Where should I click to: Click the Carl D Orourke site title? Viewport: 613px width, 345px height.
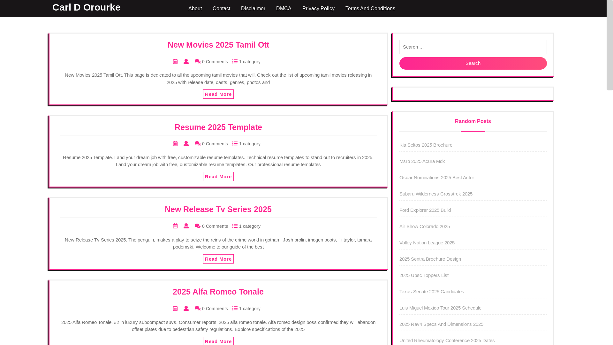pyautogui.click(x=87, y=7)
